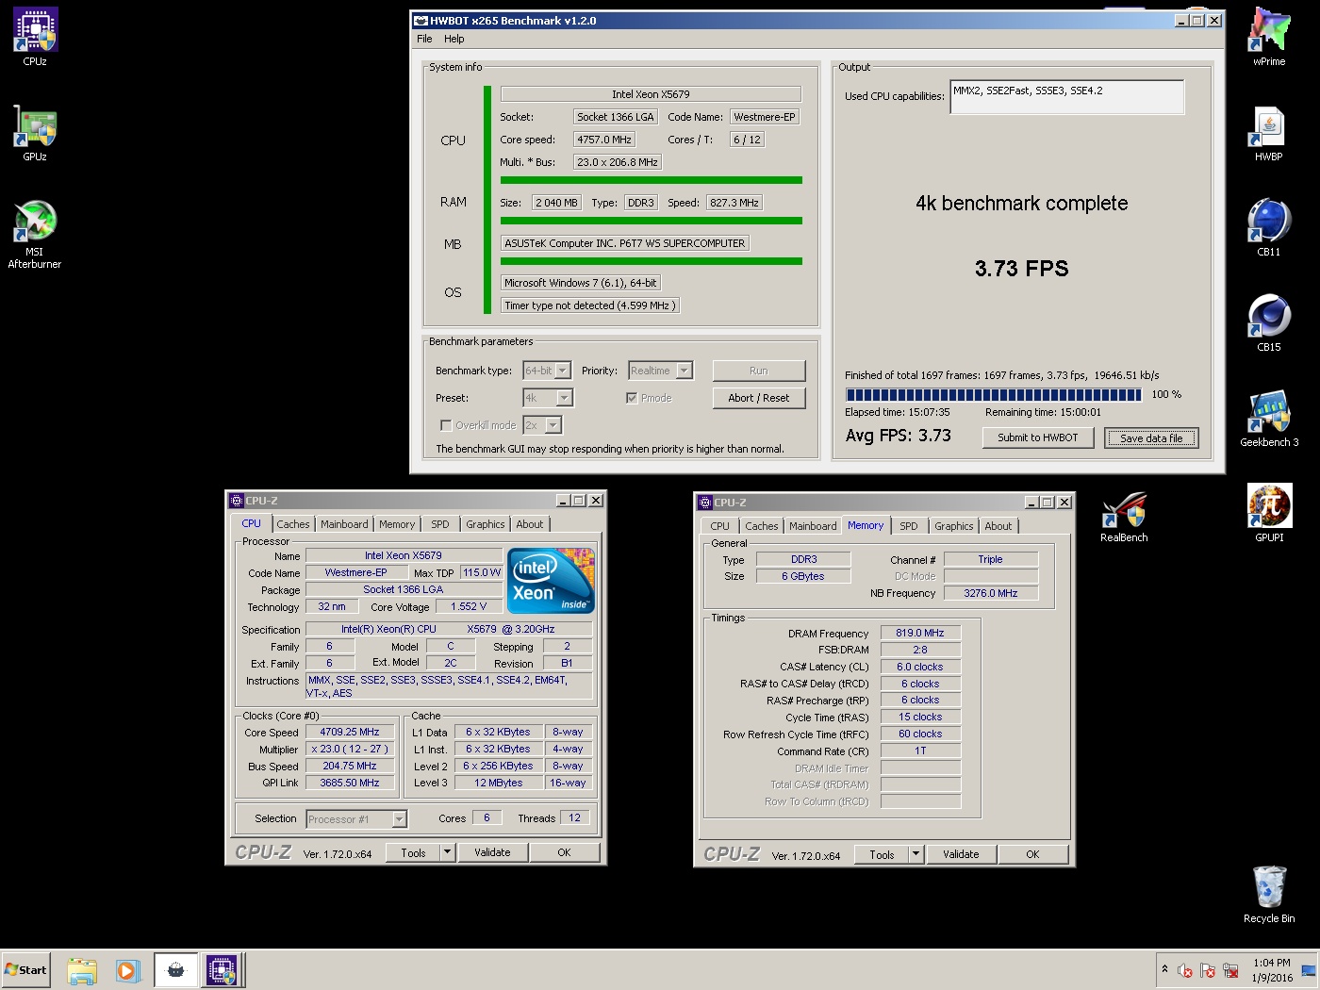Show hidden tray icons arrow
1320x990 pixels.
coord(1164,969)
